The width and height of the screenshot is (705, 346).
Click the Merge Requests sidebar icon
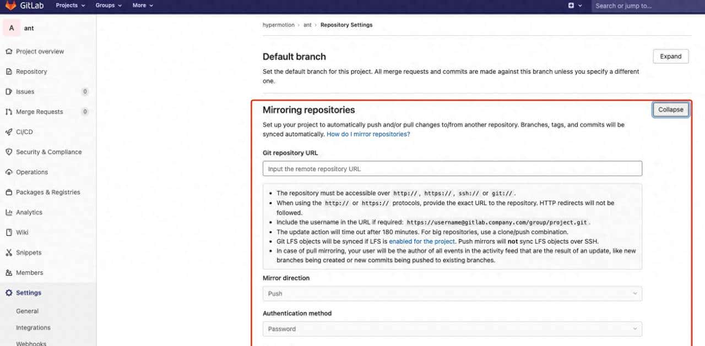pos(9,112)
